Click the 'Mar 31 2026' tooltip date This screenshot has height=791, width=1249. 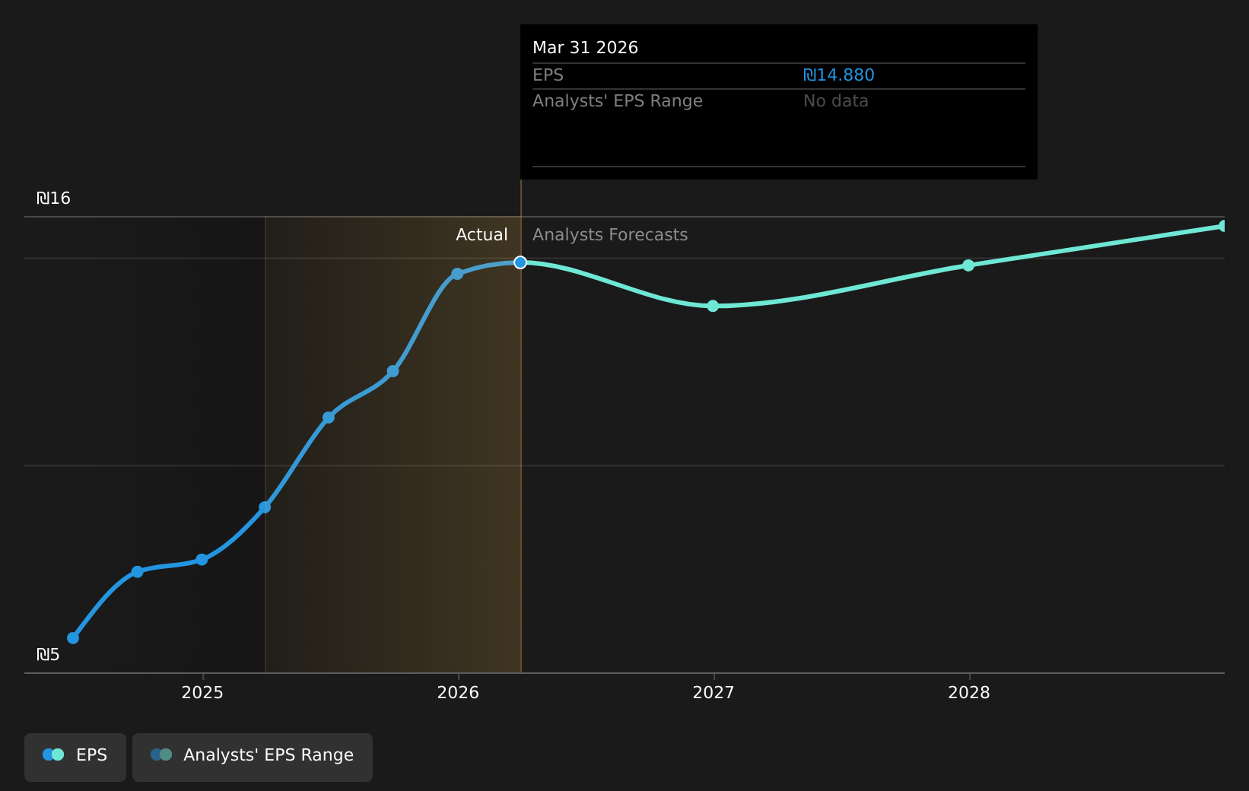coord(586,48)
